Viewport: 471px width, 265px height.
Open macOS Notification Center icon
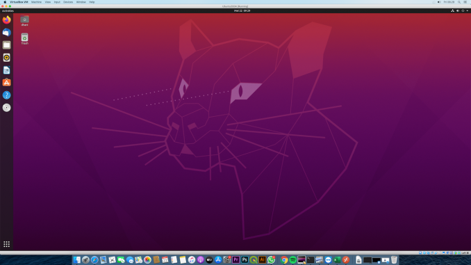[465, 2]
